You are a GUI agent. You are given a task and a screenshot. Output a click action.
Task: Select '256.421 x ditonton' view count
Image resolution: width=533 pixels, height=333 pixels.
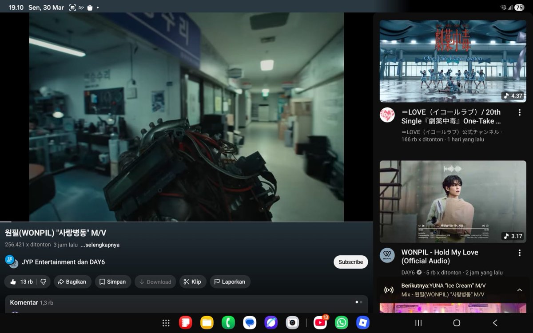click(x=27, y=245)
